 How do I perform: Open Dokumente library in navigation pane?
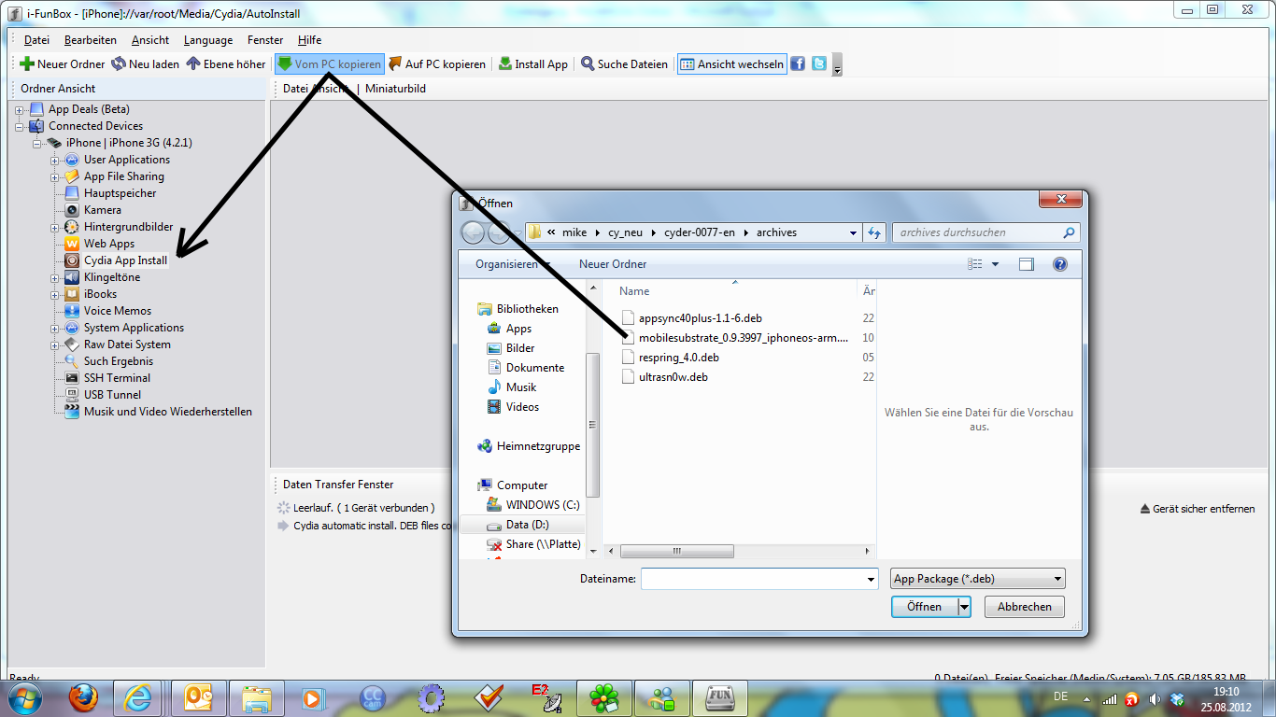click(535, 368)
